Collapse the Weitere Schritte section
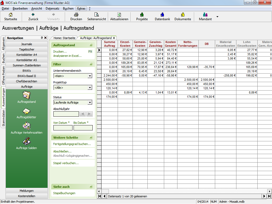This screenshot has width=272, height=204. pos(91,138)
